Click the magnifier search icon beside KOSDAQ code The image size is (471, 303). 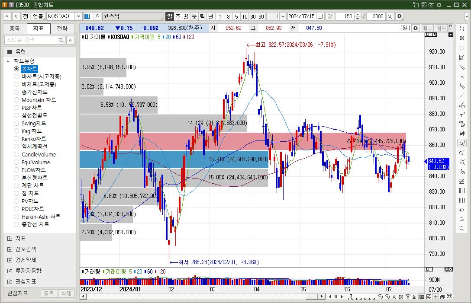click(x=97, y=16)
